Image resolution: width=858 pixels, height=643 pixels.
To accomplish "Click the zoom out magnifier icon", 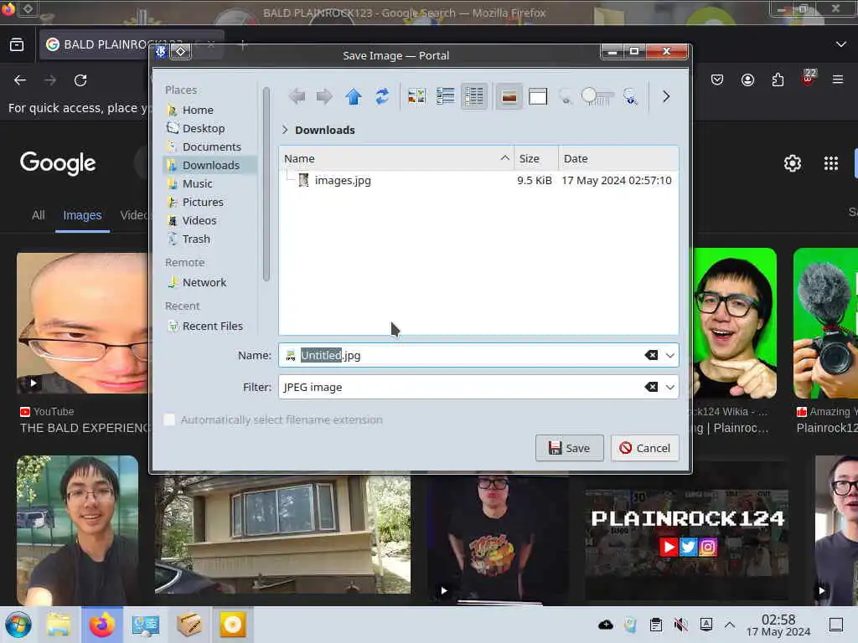I will pos(566,97).
